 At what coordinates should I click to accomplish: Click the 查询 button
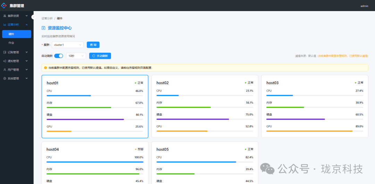point(93,45)
